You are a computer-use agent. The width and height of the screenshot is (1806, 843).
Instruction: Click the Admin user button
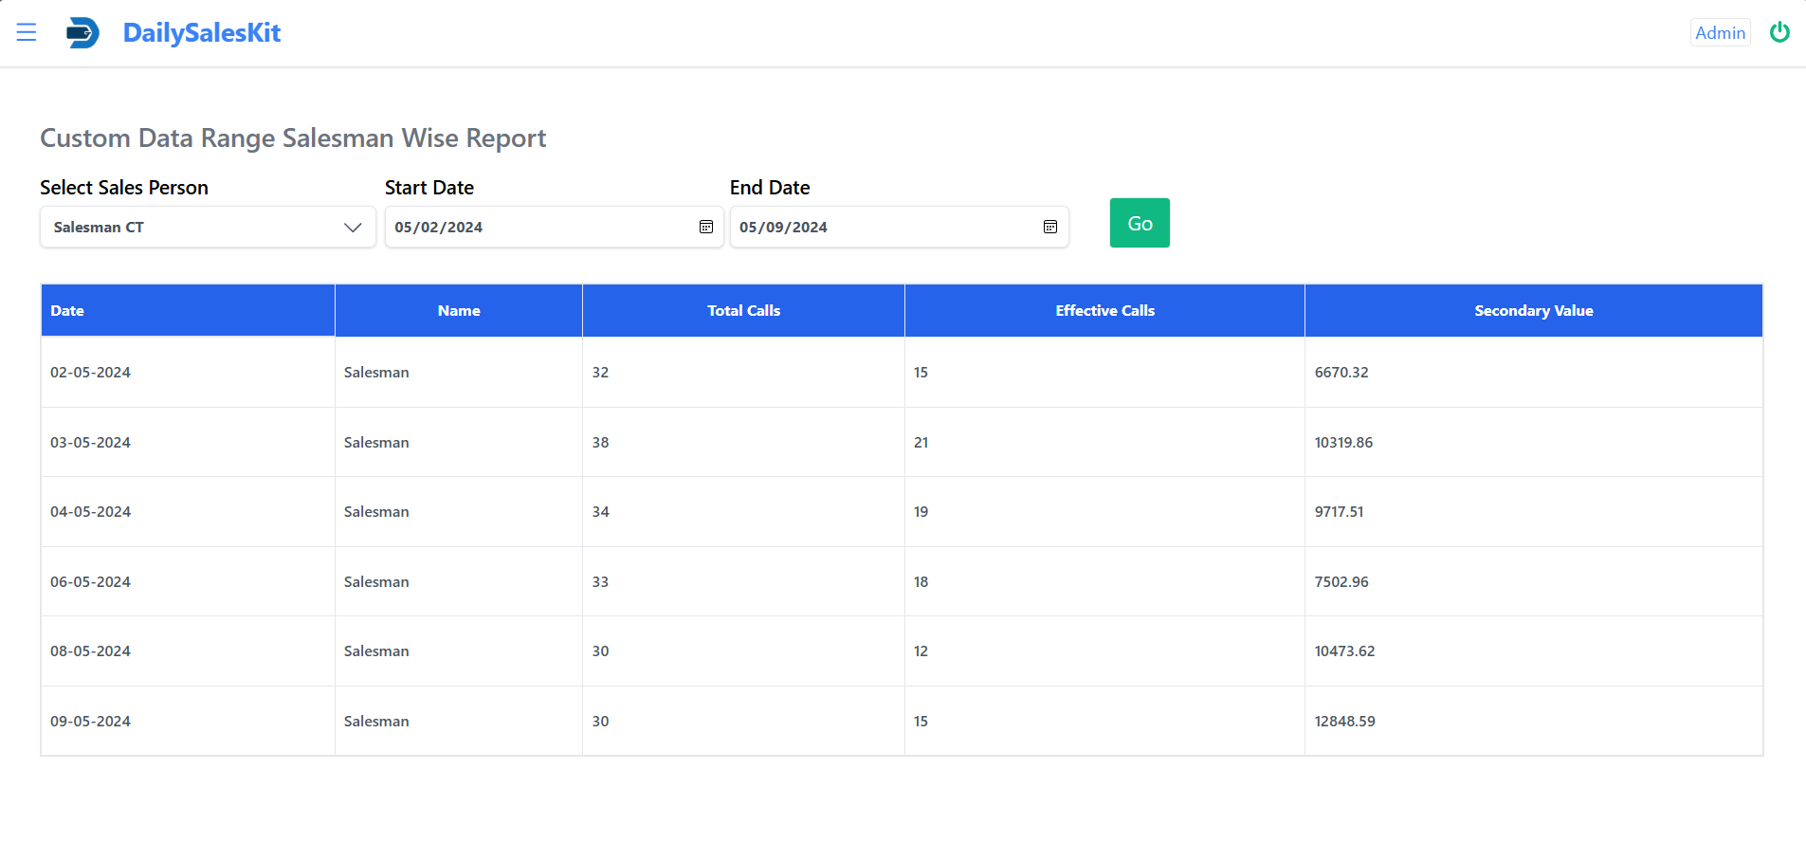pyautogui.click(x=1720, y=32)
